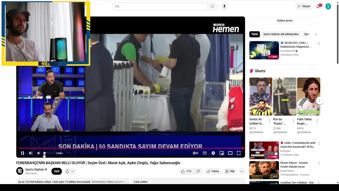Open notifications bell

click(x=318, y=6)
